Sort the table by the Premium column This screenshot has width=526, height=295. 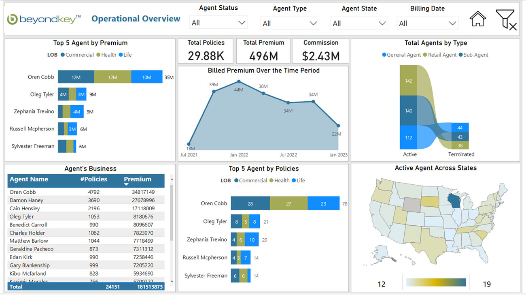pos(138,180)
